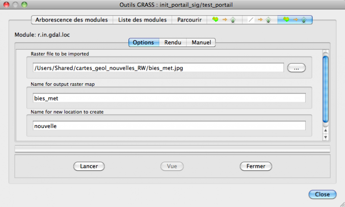Click the scroll up arrow in options panel
Viewport: 345px width, 207px height.
click(x=326, y=130)
